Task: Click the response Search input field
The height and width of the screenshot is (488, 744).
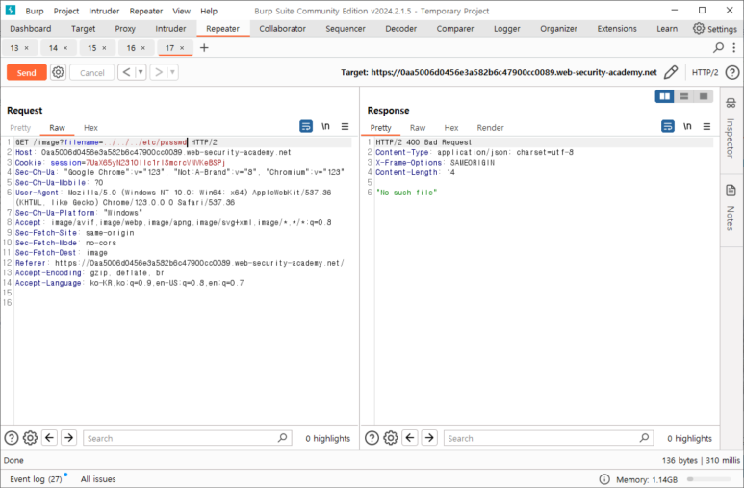Action: pos(549,438)
